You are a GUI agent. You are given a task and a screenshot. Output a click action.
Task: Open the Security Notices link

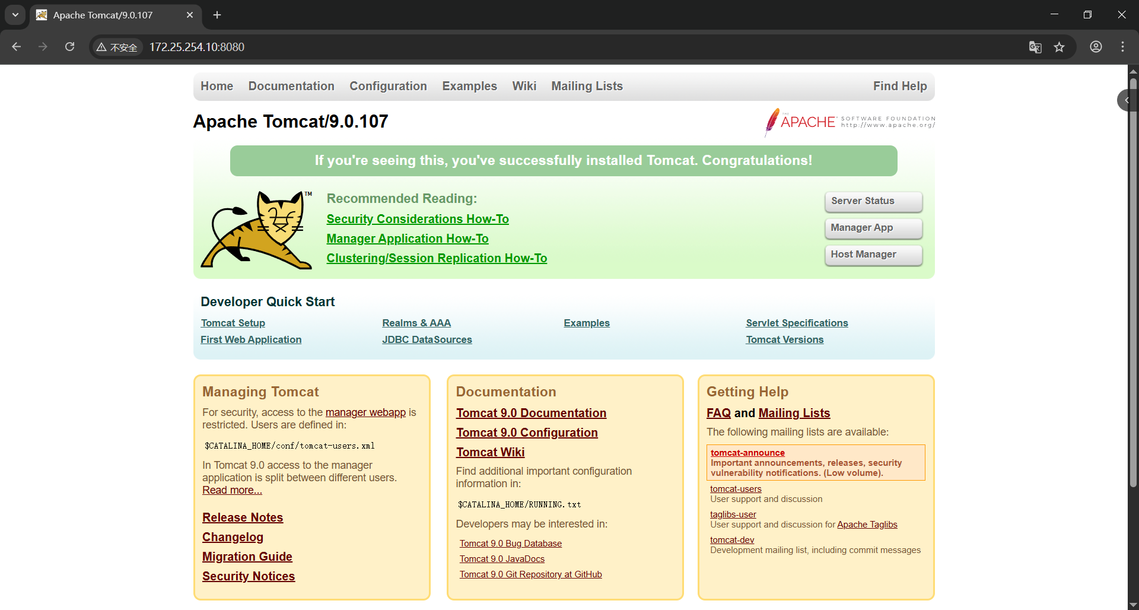(249, 576)
